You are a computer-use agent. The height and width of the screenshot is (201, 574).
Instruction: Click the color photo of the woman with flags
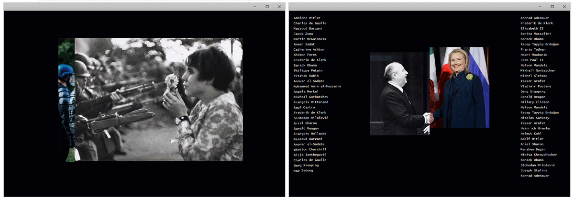(x=459, y=87)
